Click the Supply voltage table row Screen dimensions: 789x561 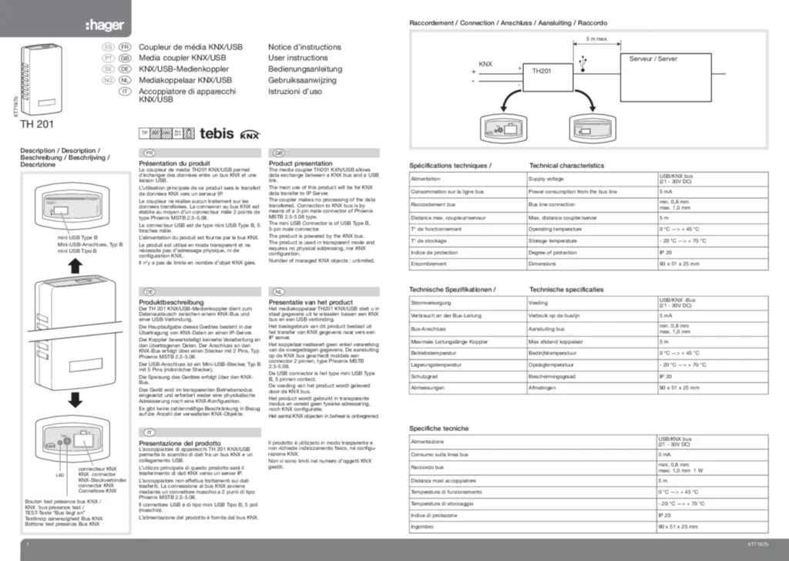pos(588,179)
